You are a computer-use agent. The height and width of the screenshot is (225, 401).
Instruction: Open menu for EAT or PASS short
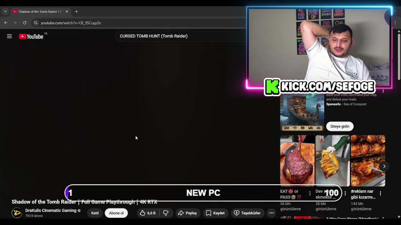click(x=310, y=194)
